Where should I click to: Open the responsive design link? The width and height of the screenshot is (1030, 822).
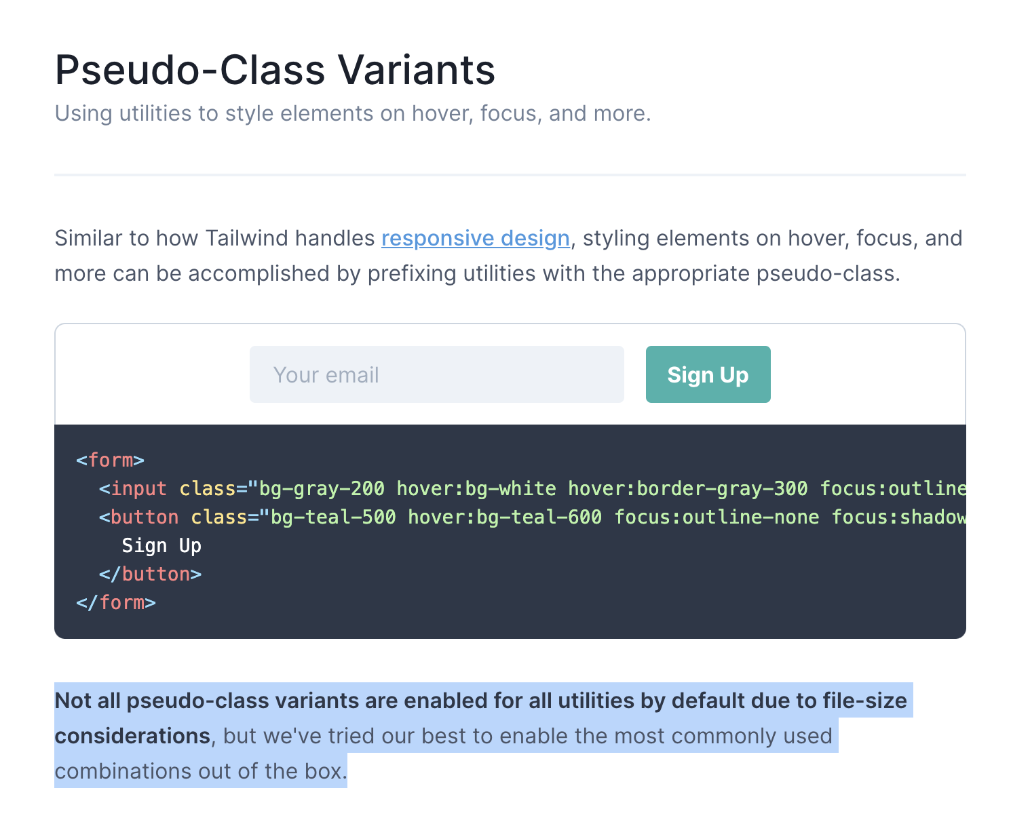click(475, 238)
